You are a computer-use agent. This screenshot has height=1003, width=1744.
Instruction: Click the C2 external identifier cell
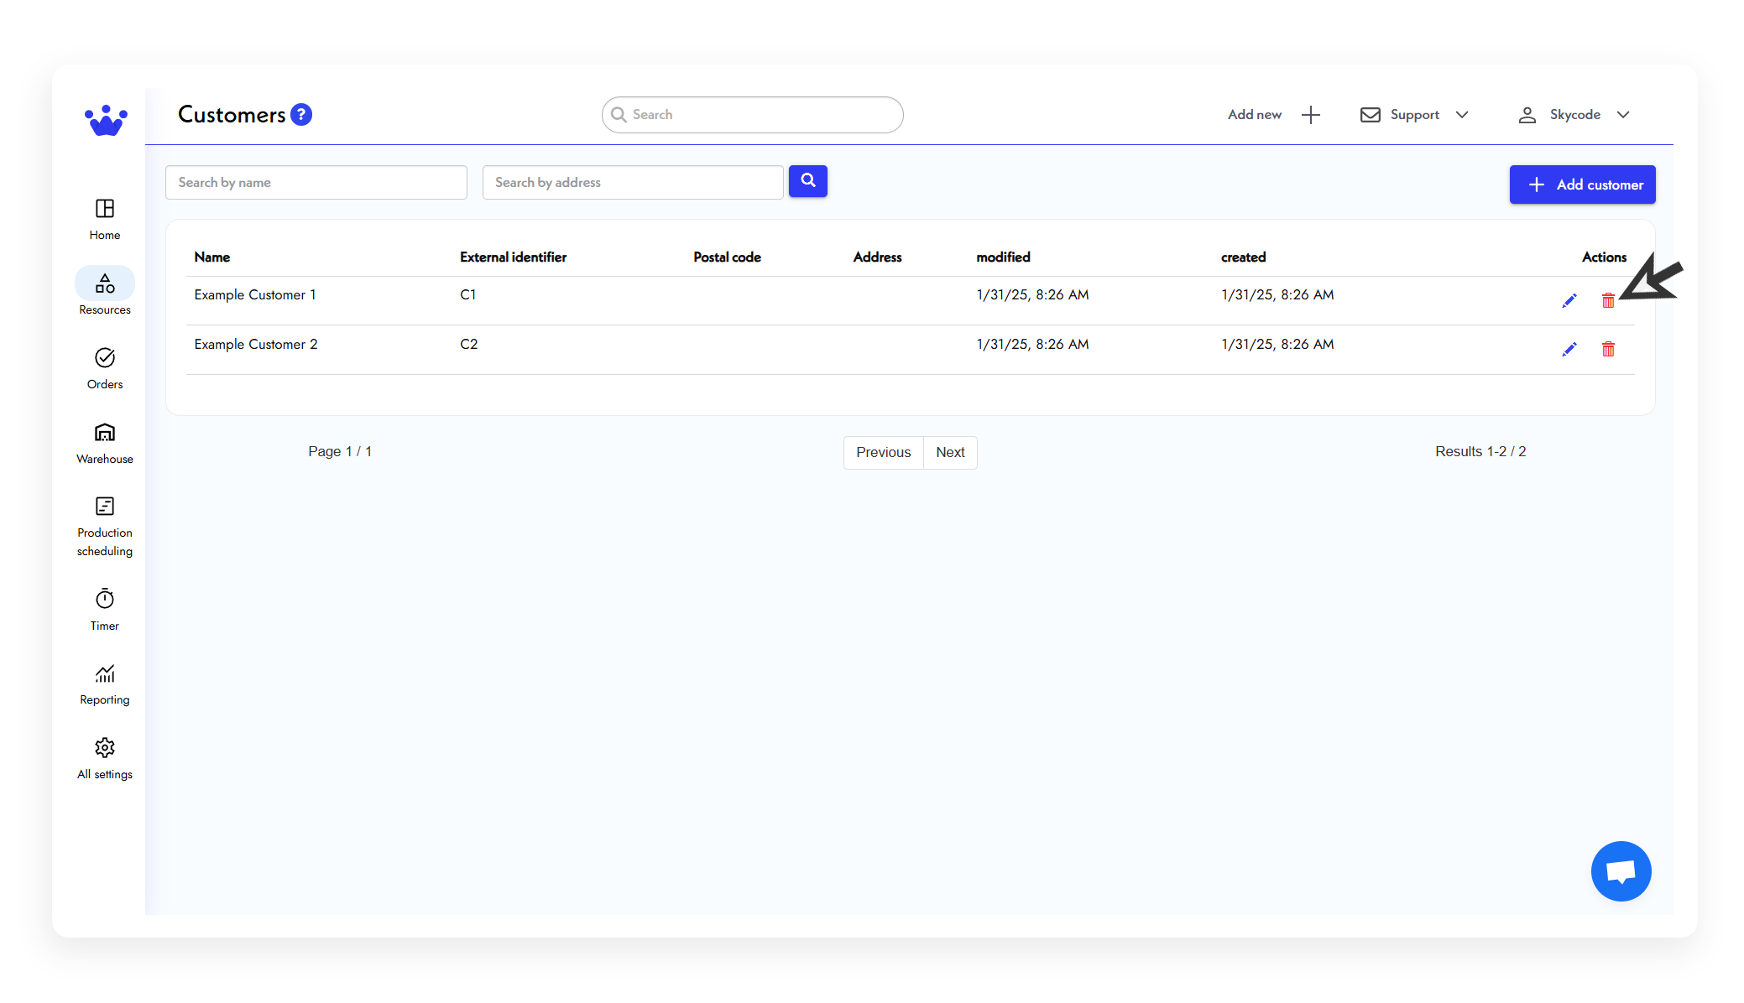tap(469, 344)
